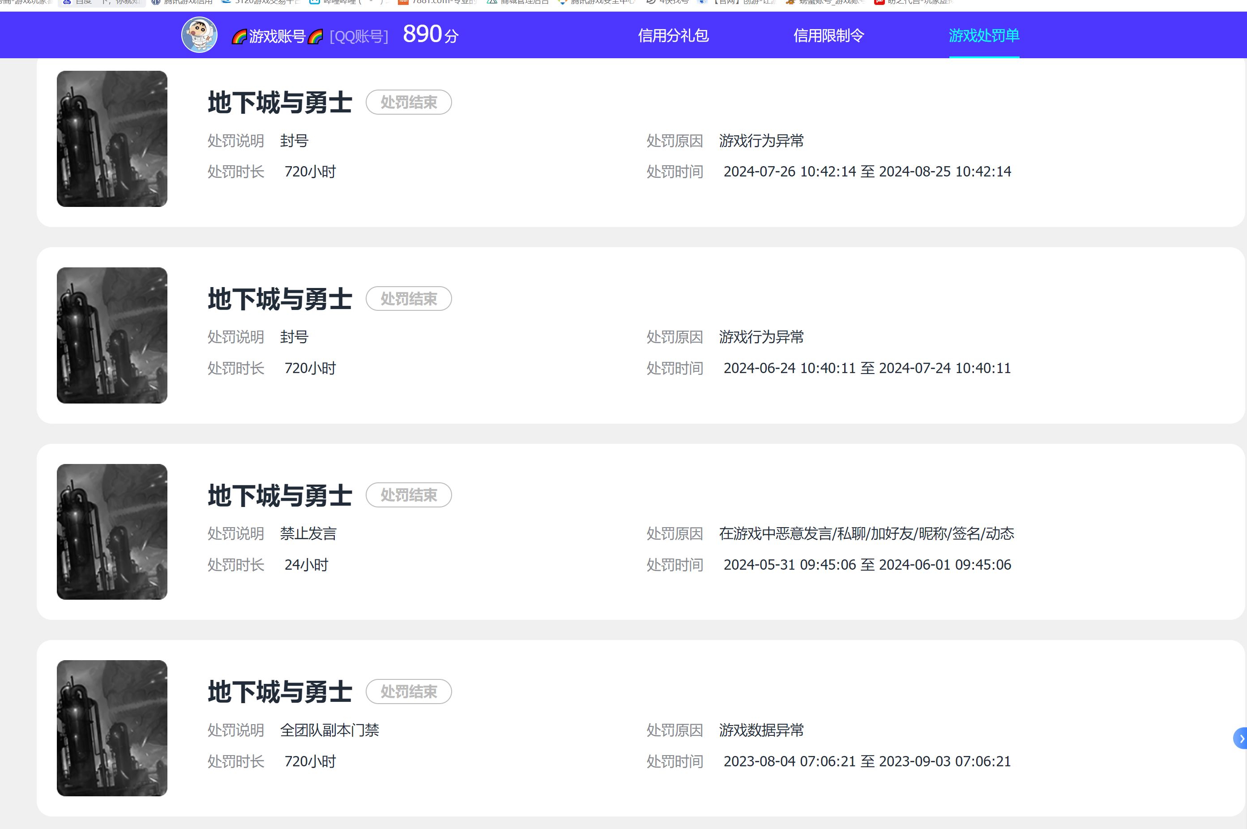Select the 游戏处罚单 tab
The image size is (1247, 829).
983,35
